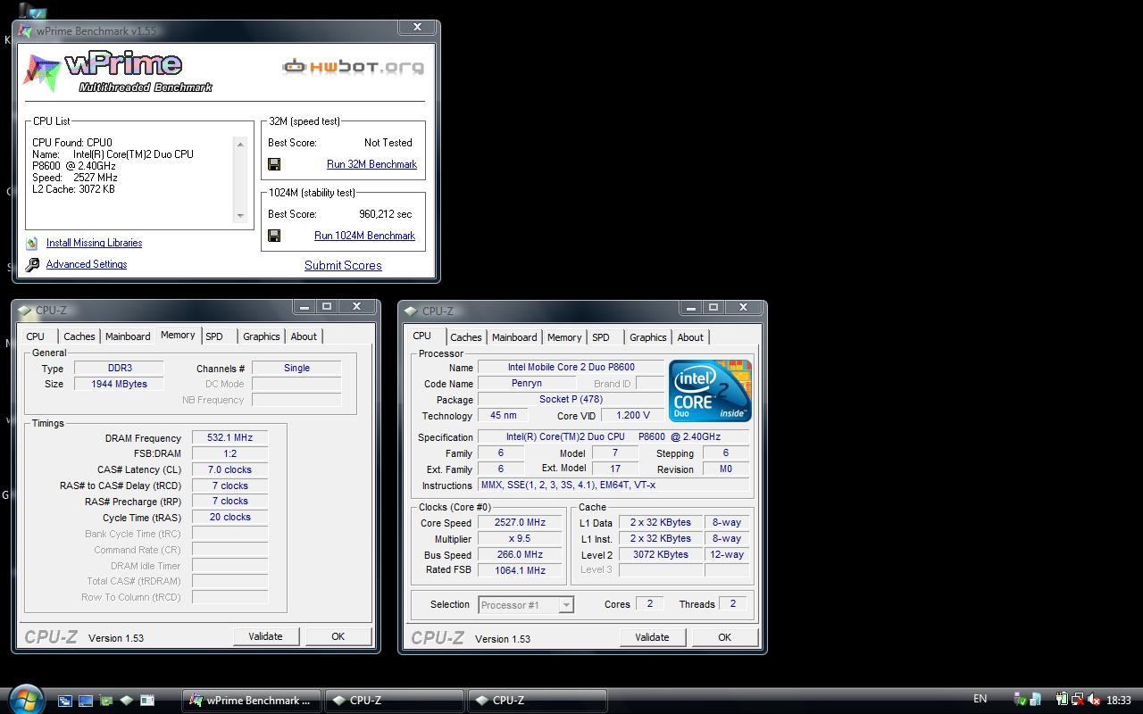The height and width of the screenshot is (714, 1143).
Task: Click the Name field Intel Mobile Core 2 Duo P8600
Action: (x=571, y=368)
